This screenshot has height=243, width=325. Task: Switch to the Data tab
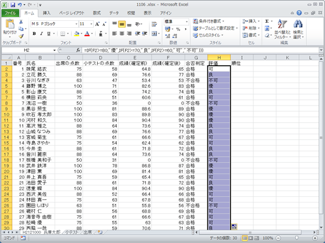tap(114, 13)
